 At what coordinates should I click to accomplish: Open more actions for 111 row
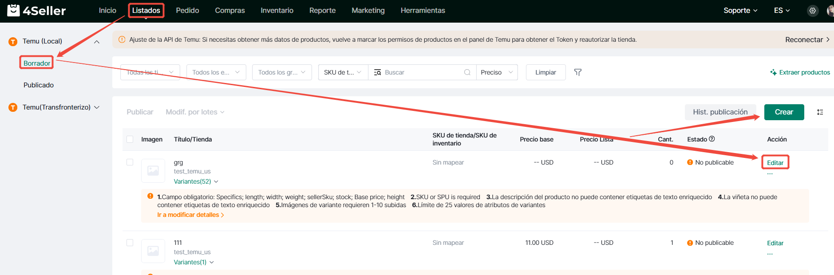(770, 254)
